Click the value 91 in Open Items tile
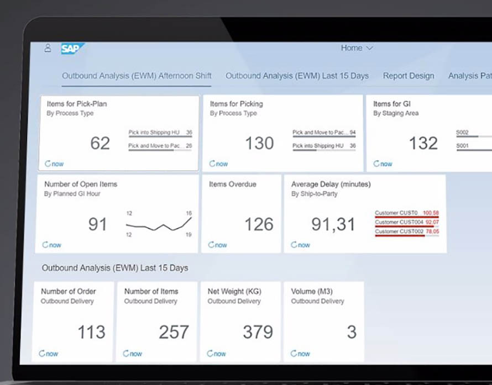Viewport: 492px width, 385px height. click(x=98, y=224)
